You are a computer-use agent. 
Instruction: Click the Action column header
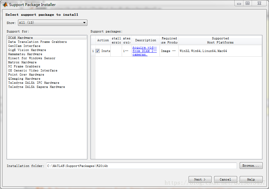103,40
